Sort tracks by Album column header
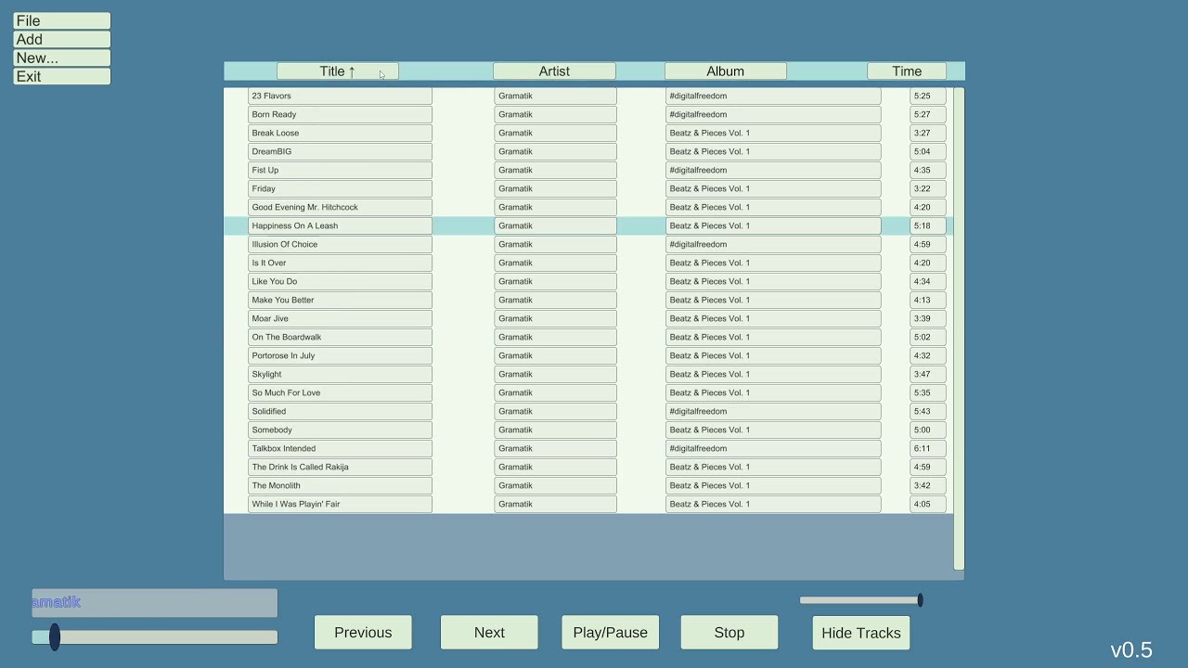 click(725, 71)
